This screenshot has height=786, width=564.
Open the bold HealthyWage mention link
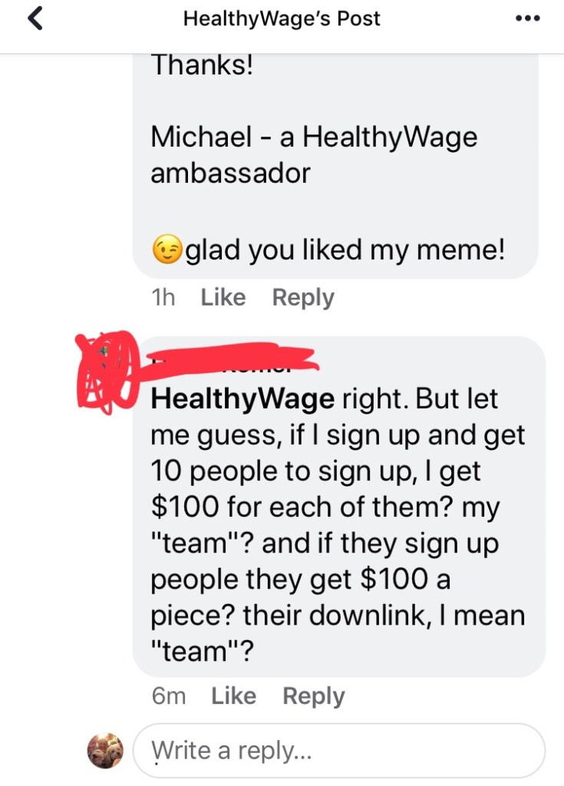pyautogui.click(x=242, y=399)
